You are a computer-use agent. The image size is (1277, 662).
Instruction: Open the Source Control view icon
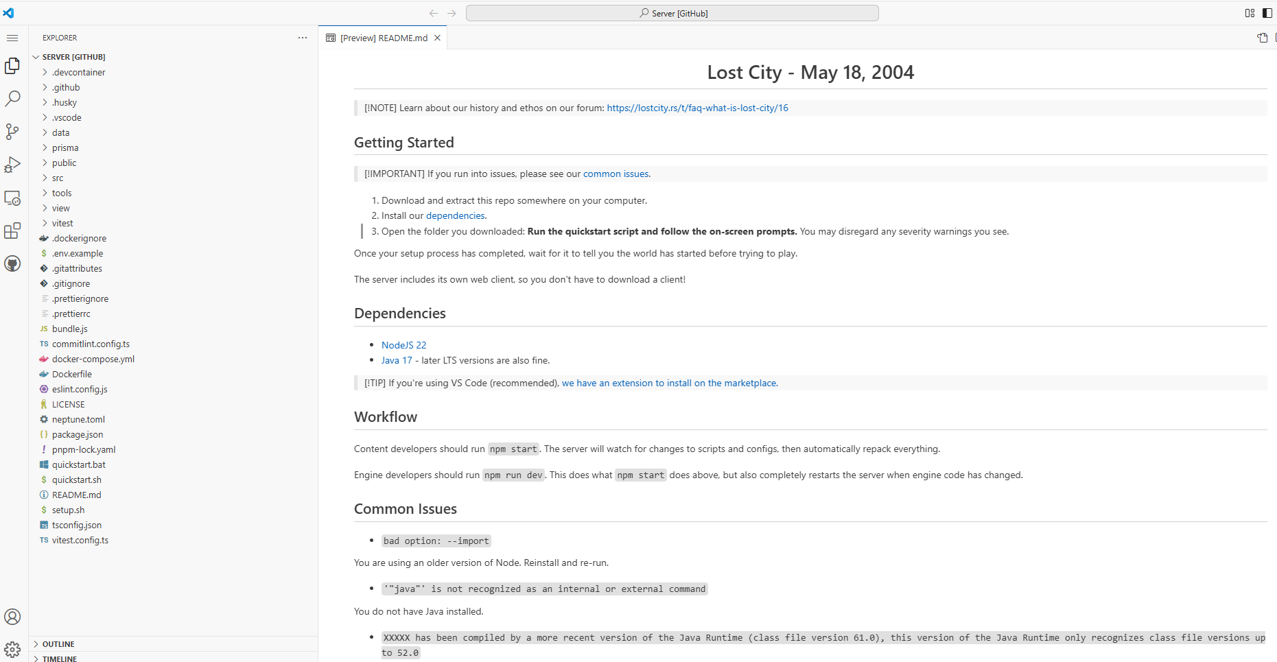(12, 131)
